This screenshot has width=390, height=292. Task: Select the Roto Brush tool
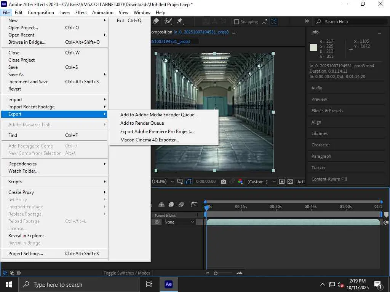click(x=168, y=21)
